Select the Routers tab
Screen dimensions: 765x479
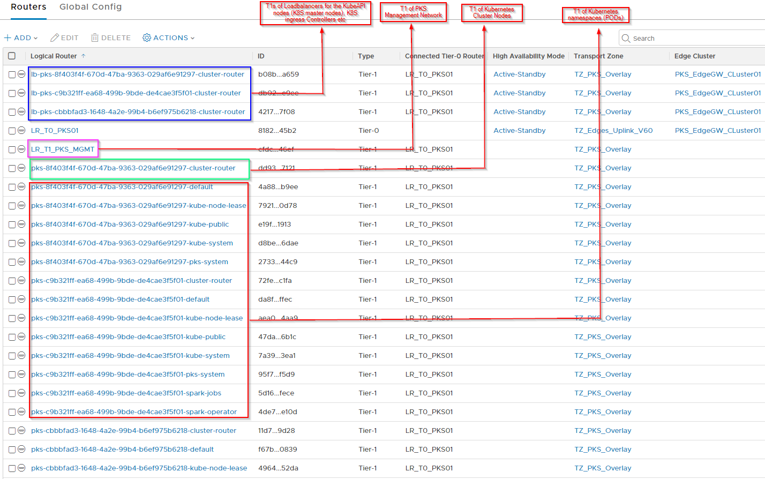click(28, 7)
